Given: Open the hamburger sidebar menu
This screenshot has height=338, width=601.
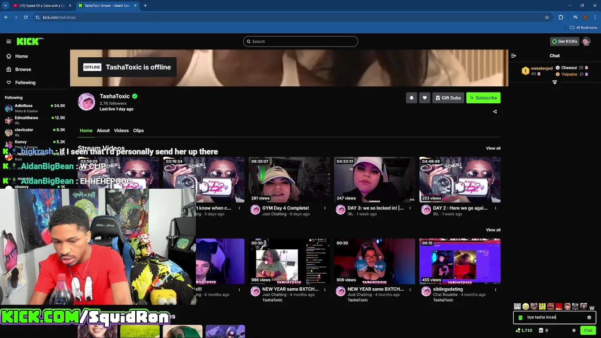Looking at the screenshot, I should (8, 41).
